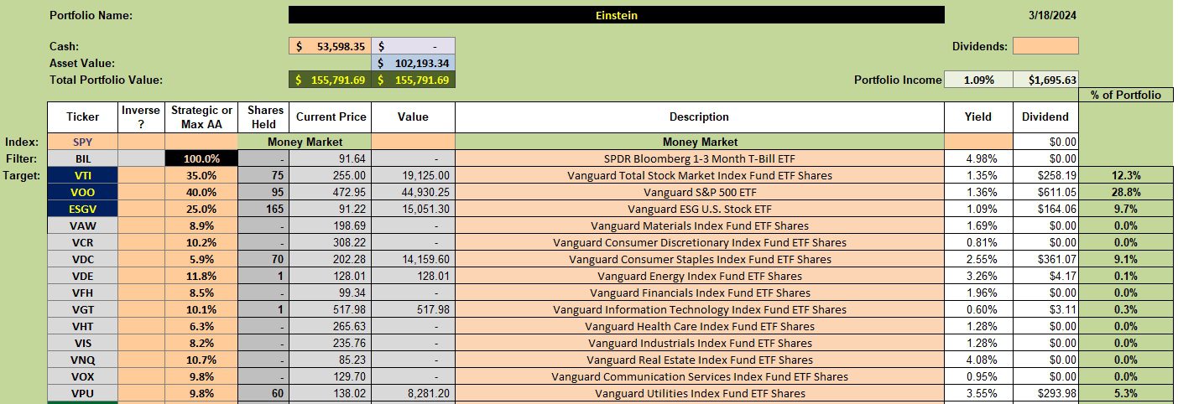Screen dimensions: 1178x404
Task: Select the Einstein portfolio name cell
Action: (x=616, y=15)
